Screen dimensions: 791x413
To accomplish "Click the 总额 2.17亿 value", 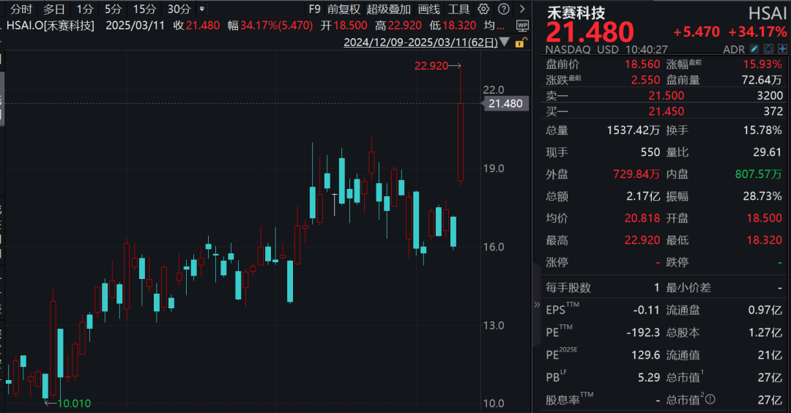I will click(x=643, y=196).
